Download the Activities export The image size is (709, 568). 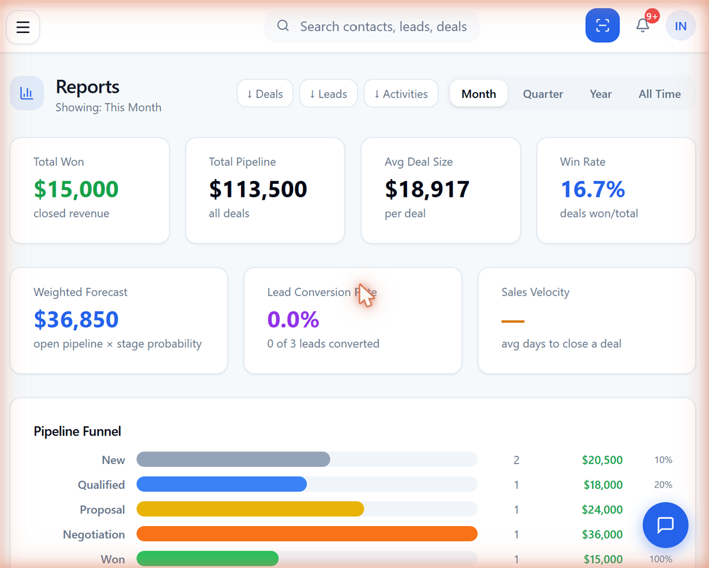click(x=401, y=93)
